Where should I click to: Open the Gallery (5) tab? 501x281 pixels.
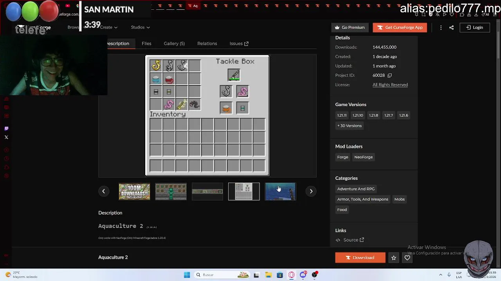click(x=174, y=43)
